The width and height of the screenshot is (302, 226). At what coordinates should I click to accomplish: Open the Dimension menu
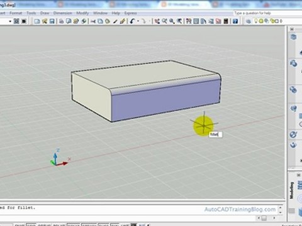62,13
